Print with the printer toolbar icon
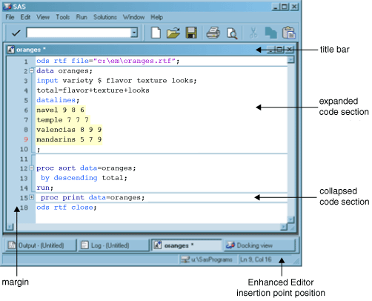Image resolution: width=372 pixels, height=301 pixels. pyautogui.click(x=213, y=33)
